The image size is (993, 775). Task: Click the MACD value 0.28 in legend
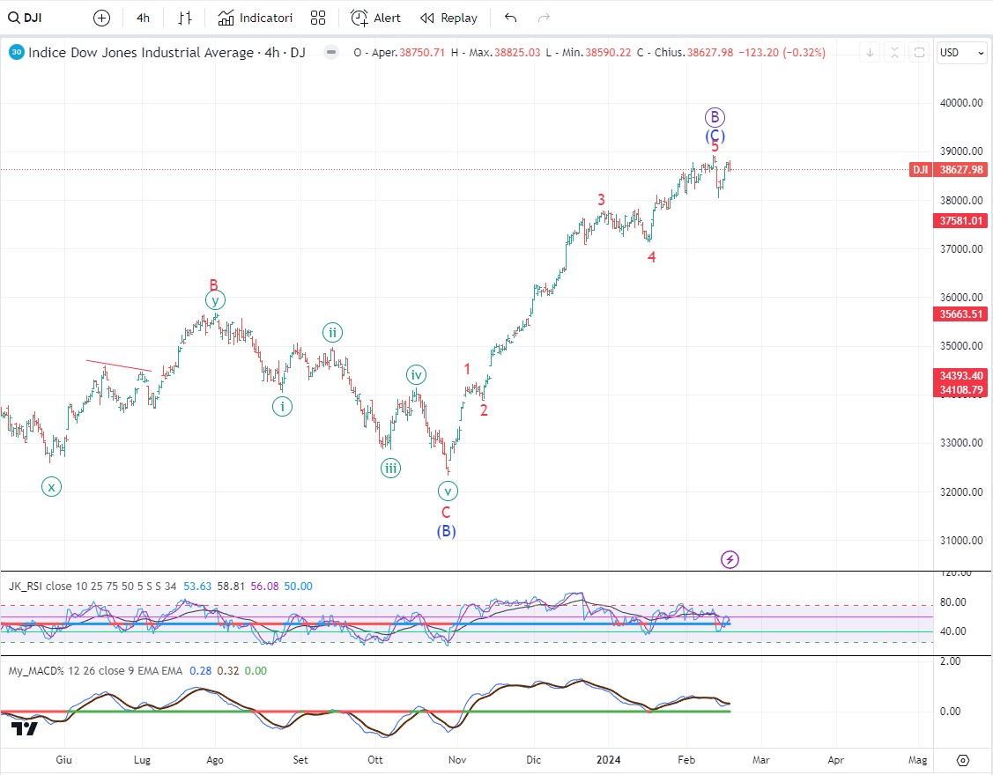pyautogui.click(x=201, y=671)
